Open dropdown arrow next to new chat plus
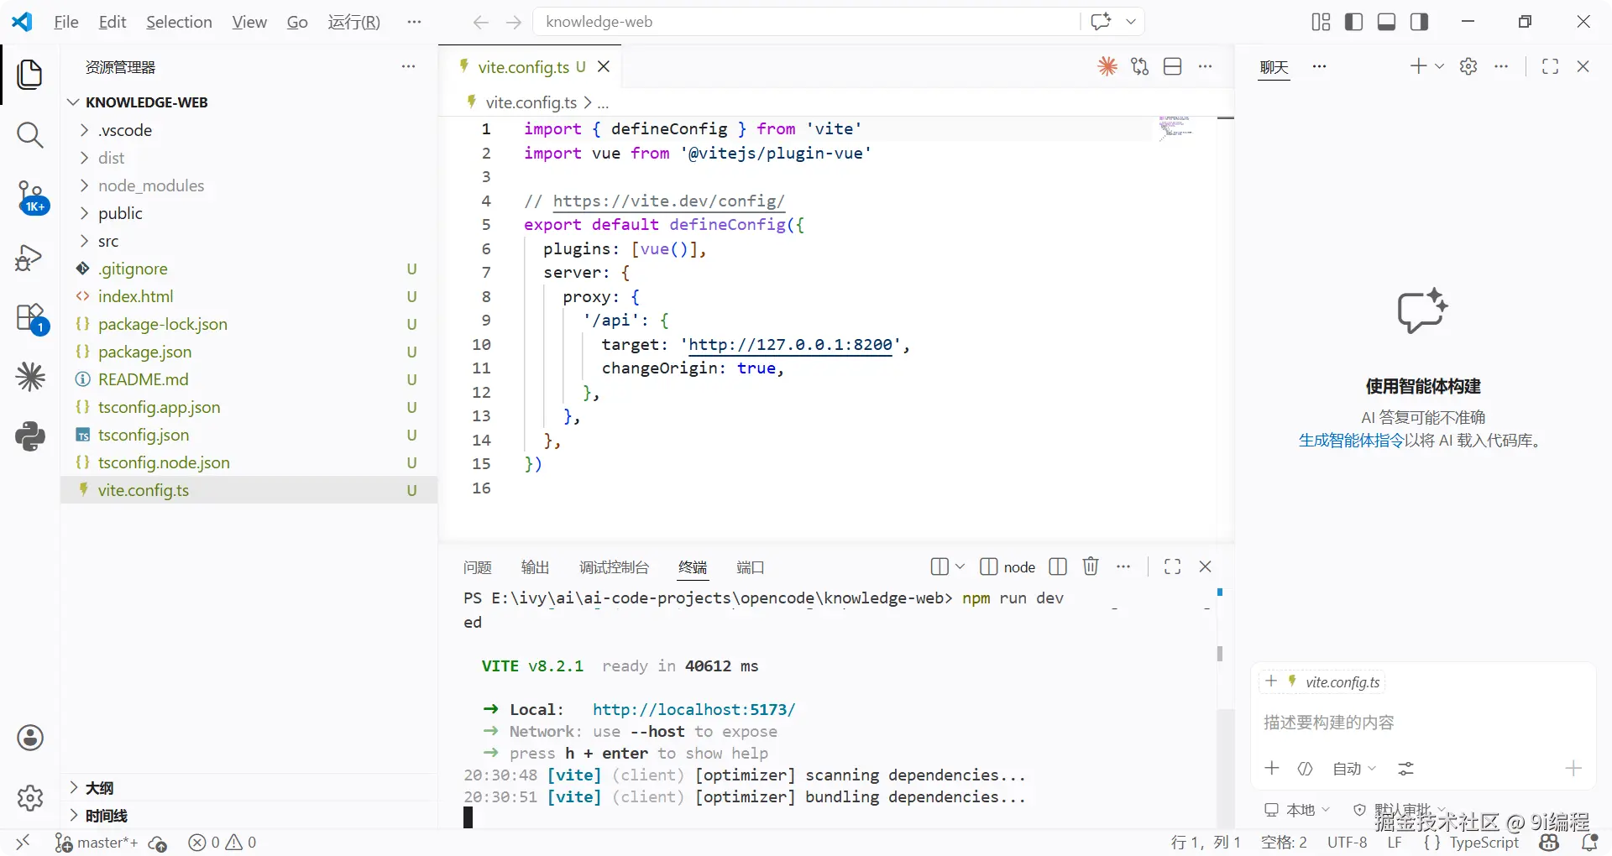 (x=1439, y=66)
